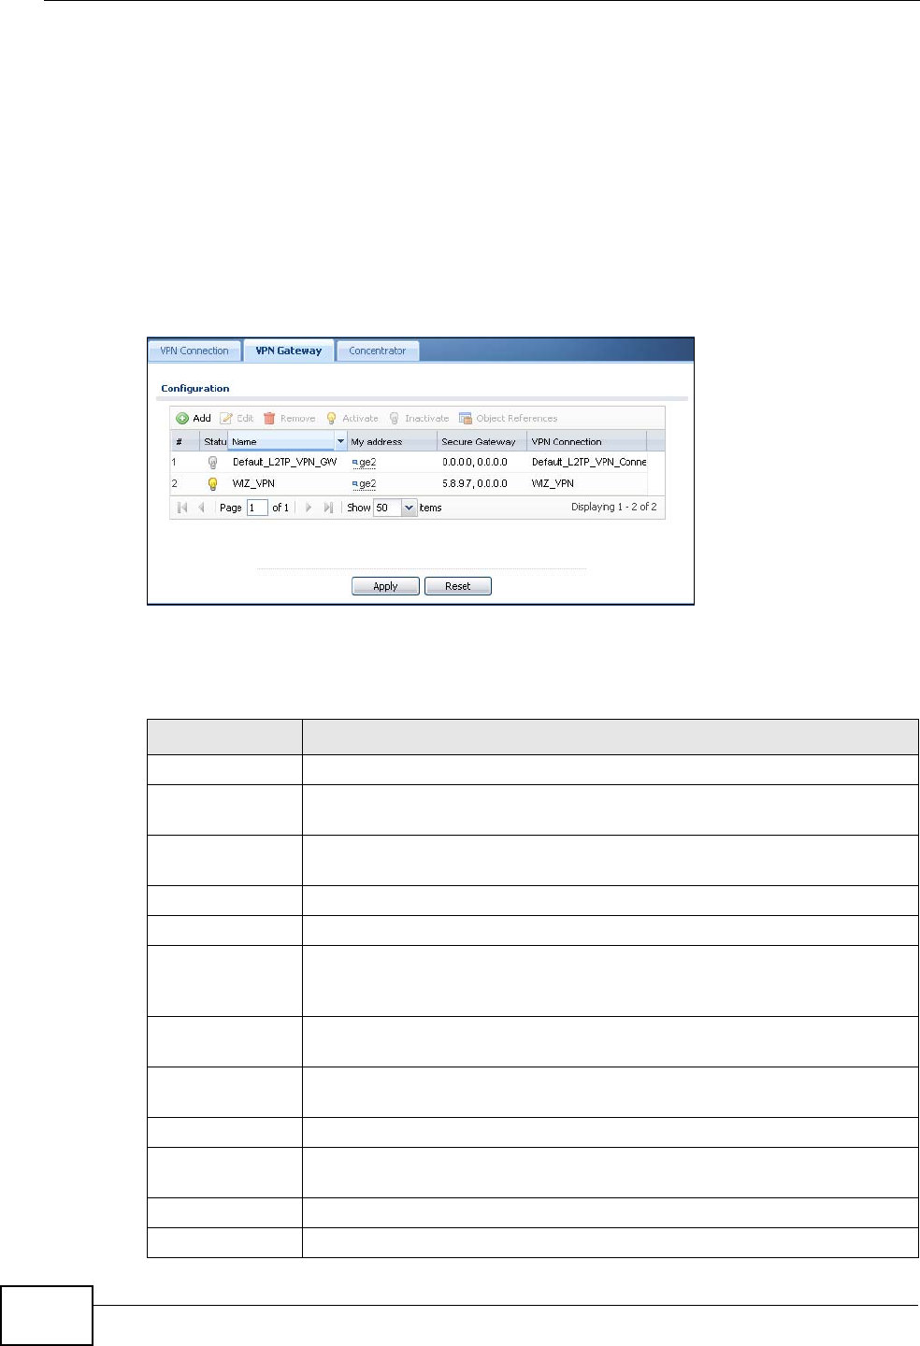The height and width of the screenshot is (1346, 920).
Task: Open ge2 link in Default_L2TP_VPN_GW row
Action: click(364, 462)
